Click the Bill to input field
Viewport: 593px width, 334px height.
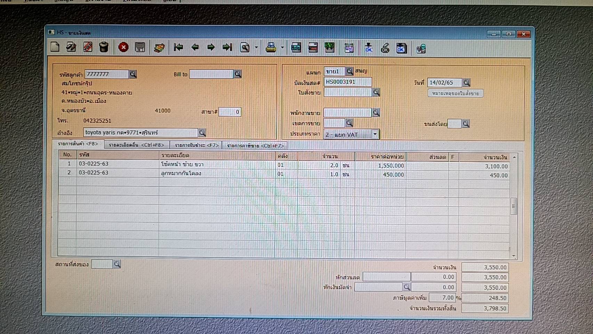point(211,74)
